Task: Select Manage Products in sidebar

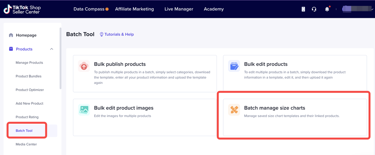Action: (29, 63)
